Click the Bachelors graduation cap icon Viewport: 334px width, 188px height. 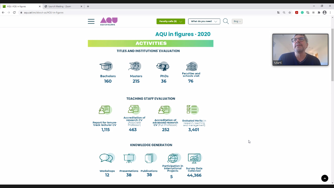[106, 66]
